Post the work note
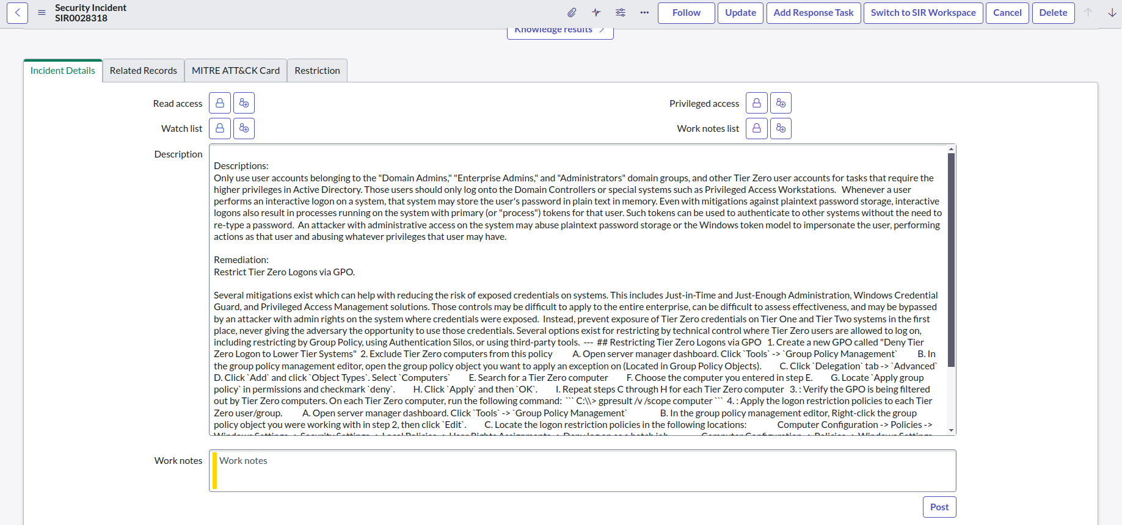 pyautogui.click(x=939, y=507)
